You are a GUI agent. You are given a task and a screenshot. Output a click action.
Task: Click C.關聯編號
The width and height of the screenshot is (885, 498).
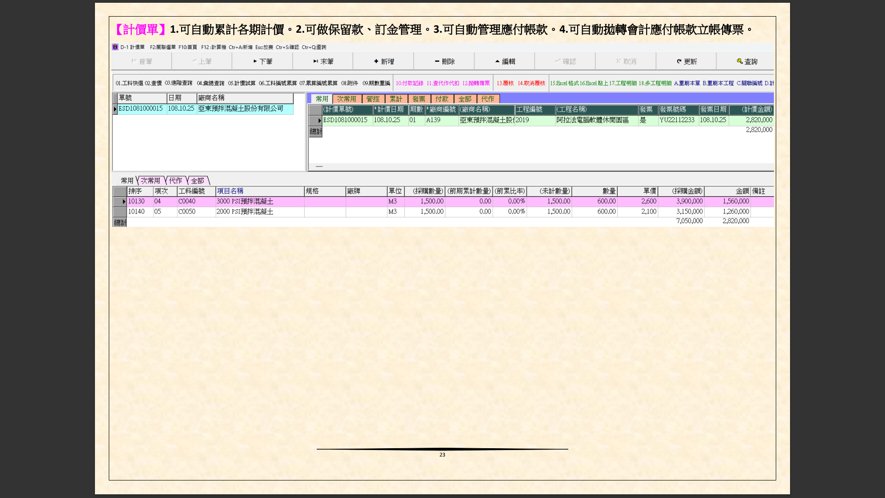749,83
